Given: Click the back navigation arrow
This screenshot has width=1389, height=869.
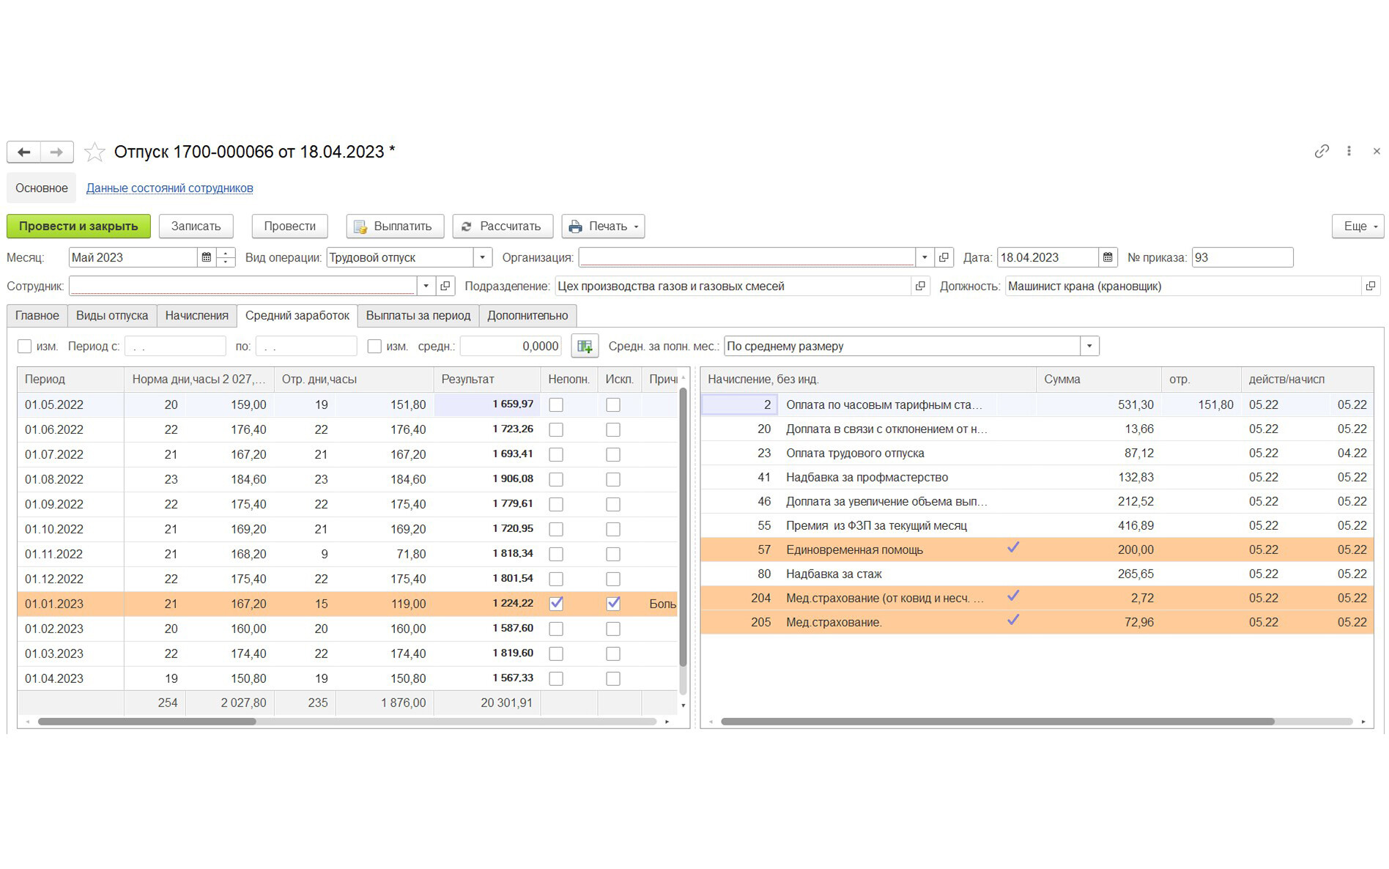Looking at the screenshot, I should pos(24,152).
